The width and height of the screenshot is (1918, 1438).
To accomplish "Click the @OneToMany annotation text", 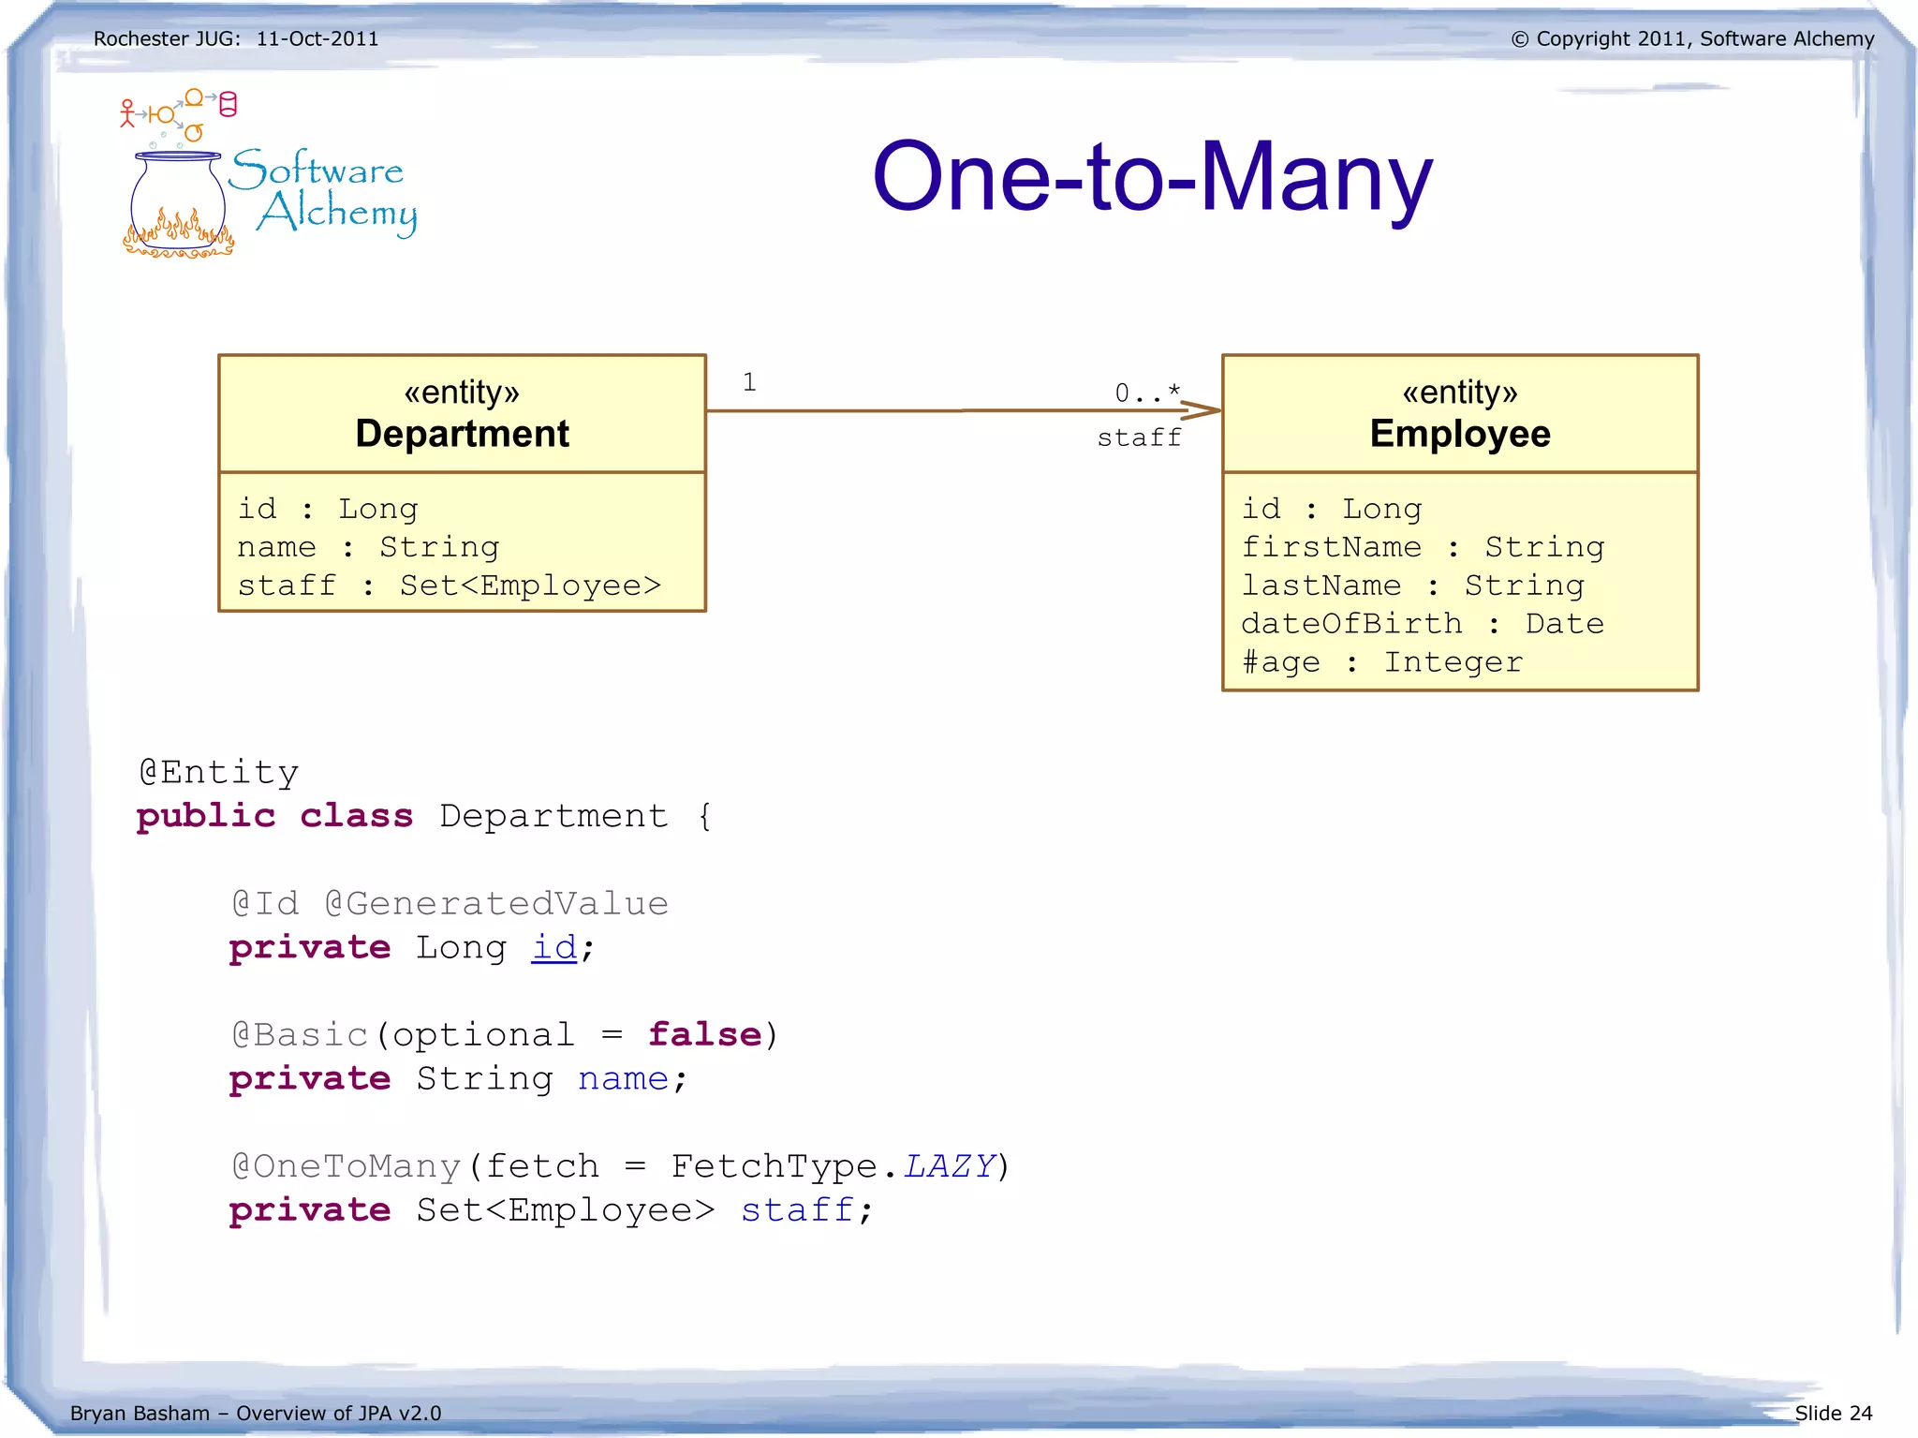I will [x=347, y=1166].
